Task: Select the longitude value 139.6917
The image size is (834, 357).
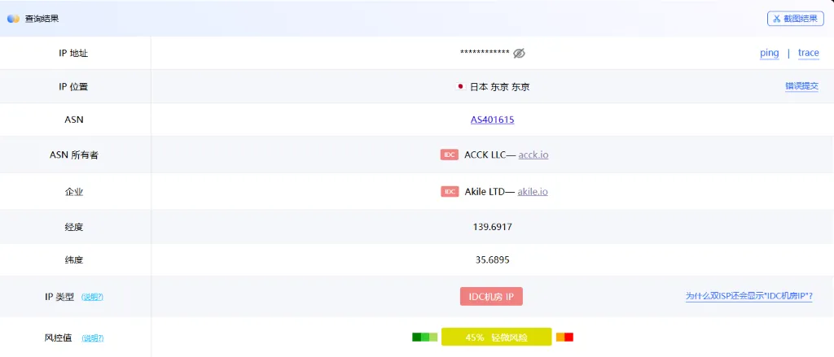Action: click(492, 227)
